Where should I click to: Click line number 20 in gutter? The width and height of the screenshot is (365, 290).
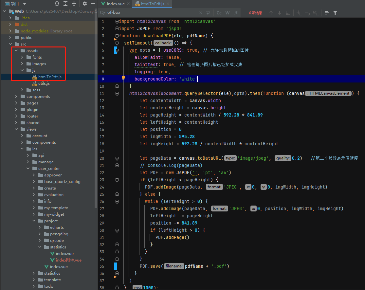(102, 158)
